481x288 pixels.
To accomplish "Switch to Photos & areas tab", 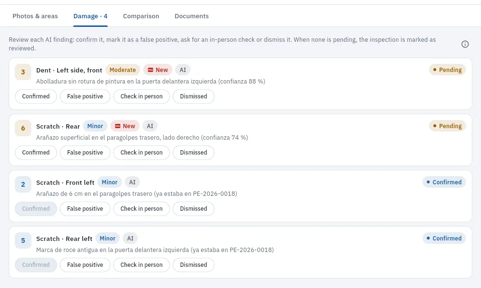I will pos(35,16).
